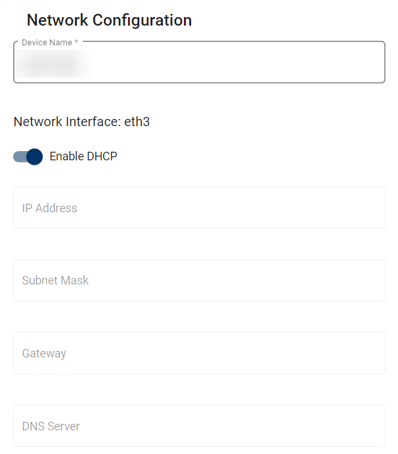Click the asterisk beside Device Name
The image size is (398, 454).
coord(76,43)
